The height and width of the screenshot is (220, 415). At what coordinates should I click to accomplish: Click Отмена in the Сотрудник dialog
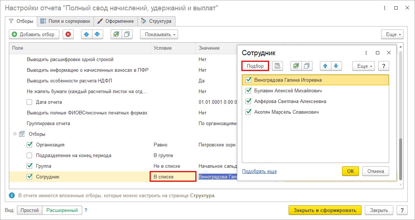tap(376, 171)
